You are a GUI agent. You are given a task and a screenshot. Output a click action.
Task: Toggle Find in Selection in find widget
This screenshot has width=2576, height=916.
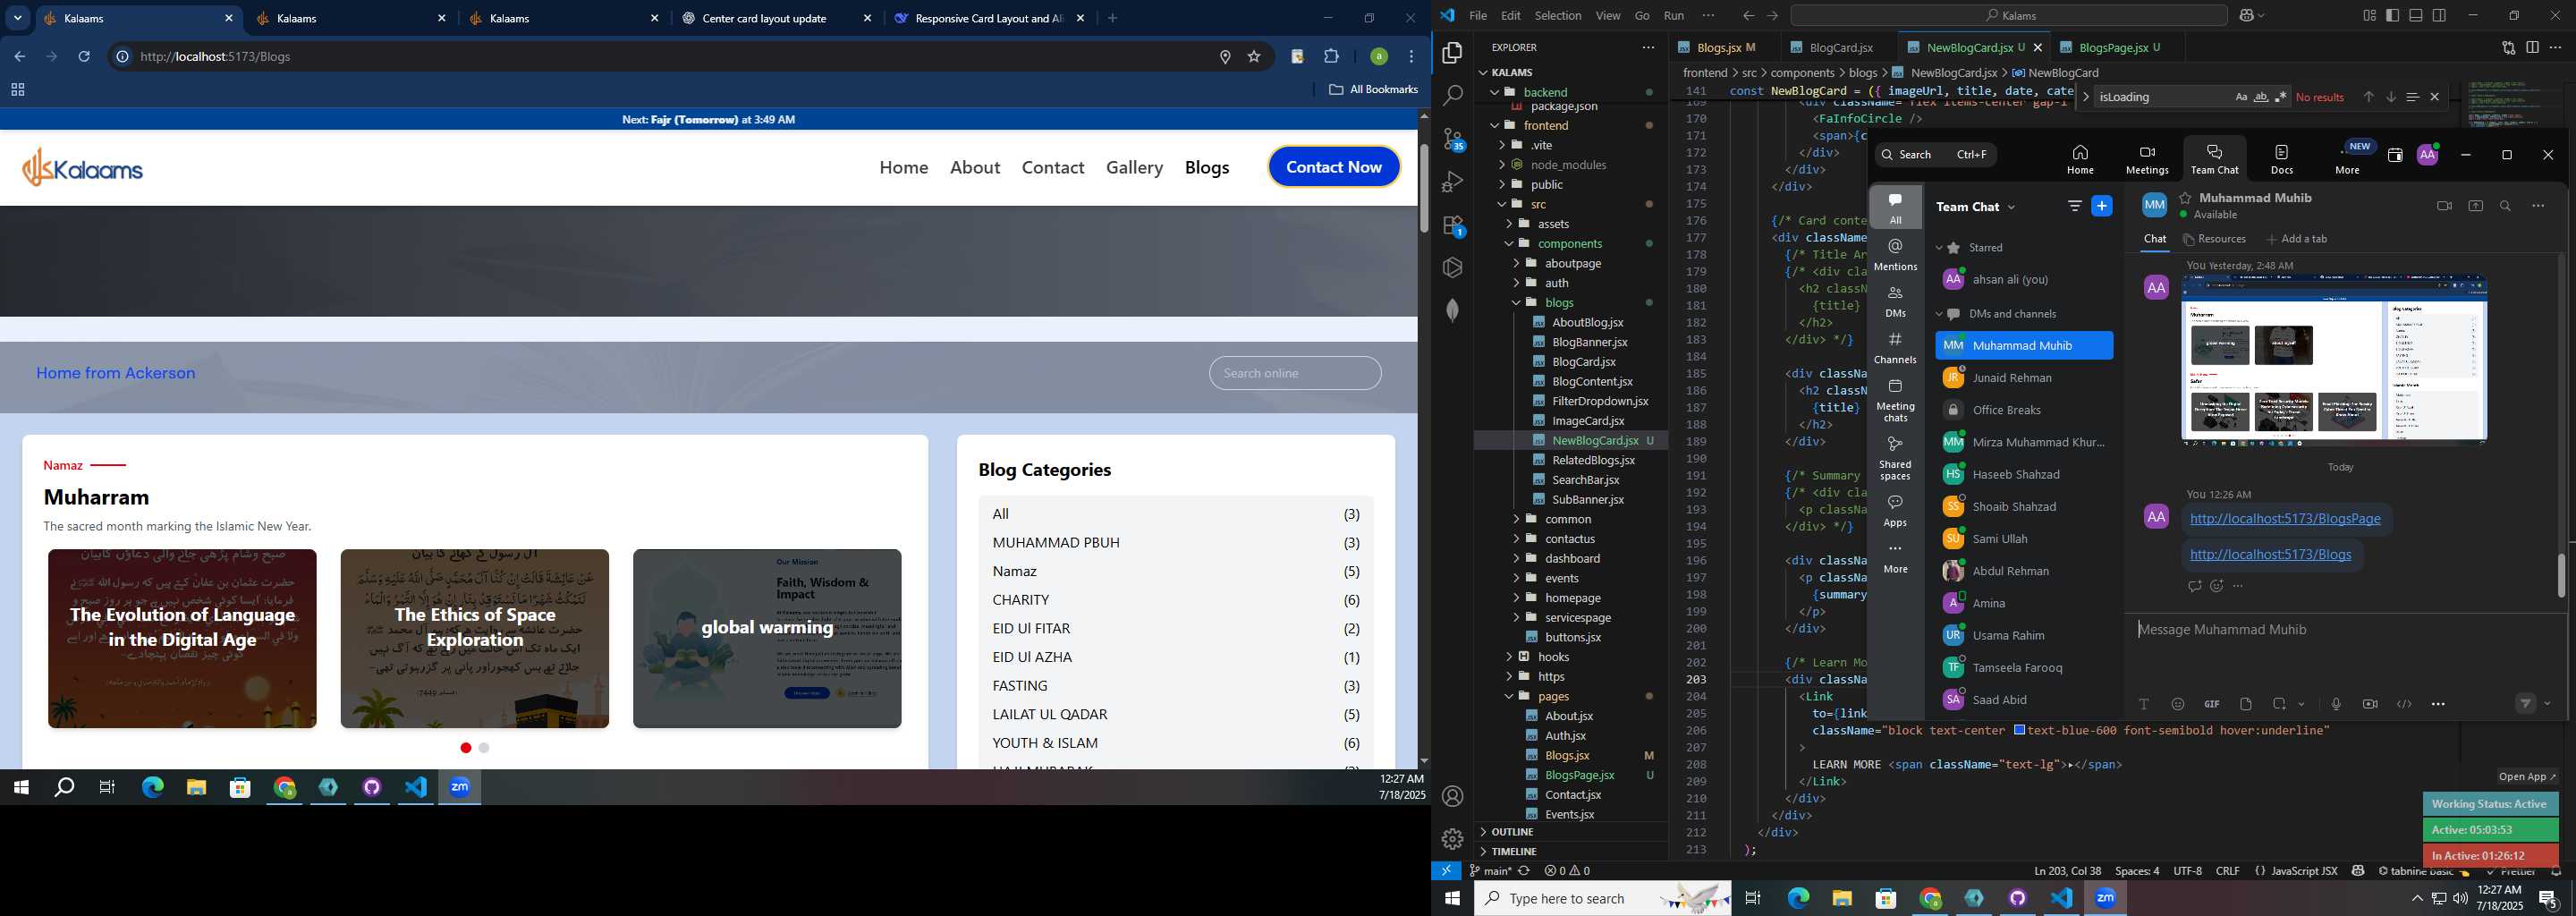[2412, 97]
